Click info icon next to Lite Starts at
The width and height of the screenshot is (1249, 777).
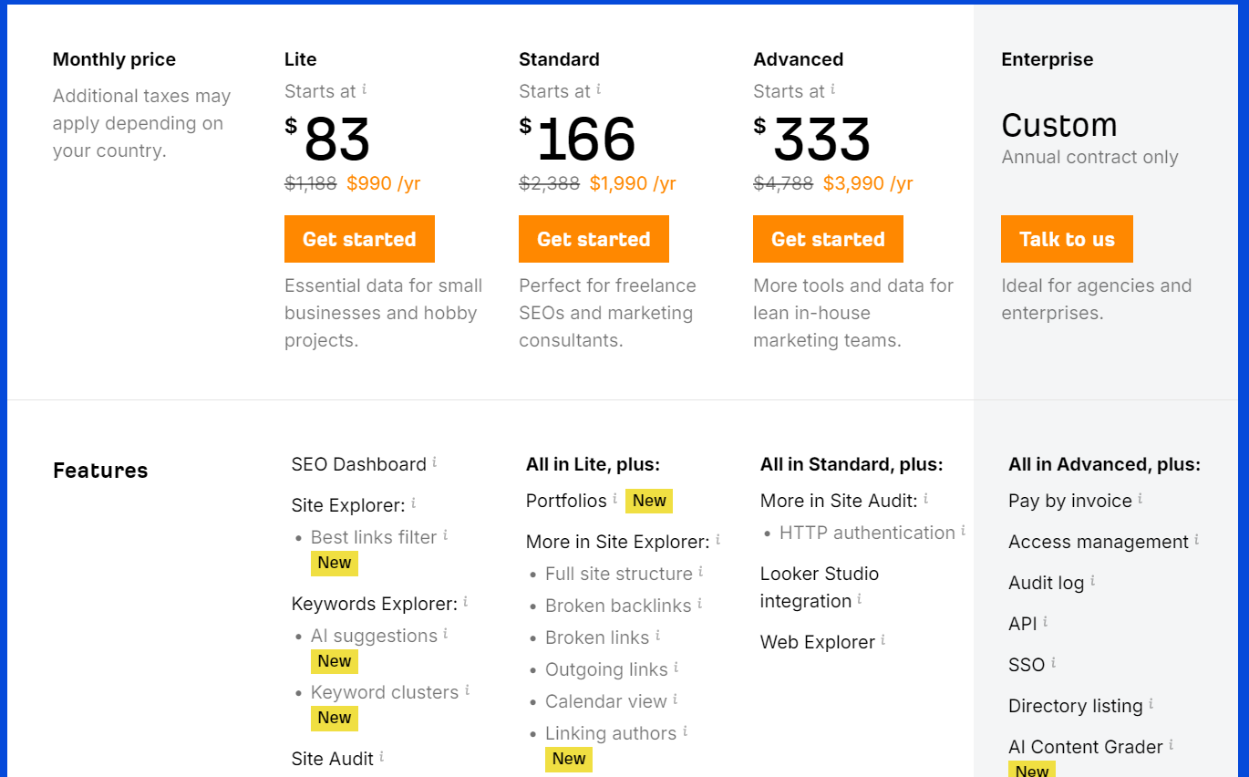365,89
